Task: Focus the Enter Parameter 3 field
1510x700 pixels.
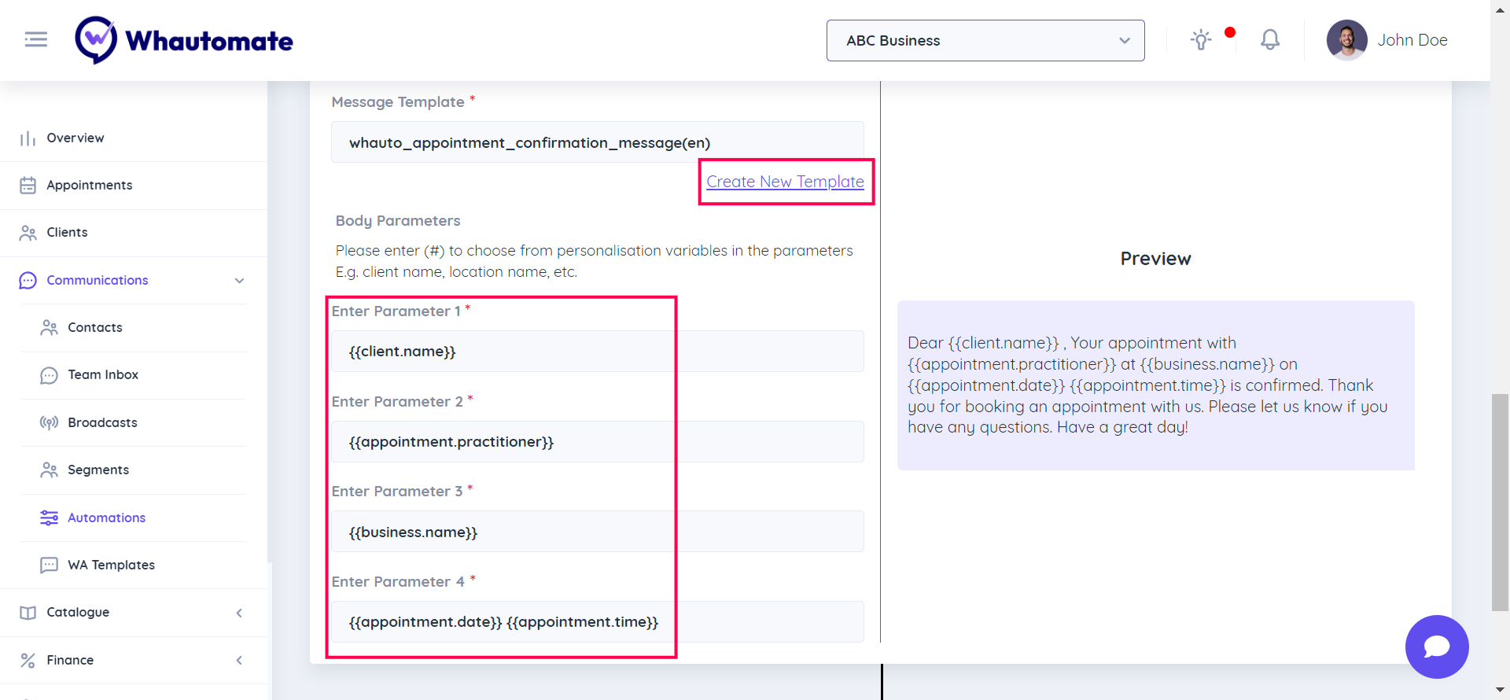Action: coord(597,532)
